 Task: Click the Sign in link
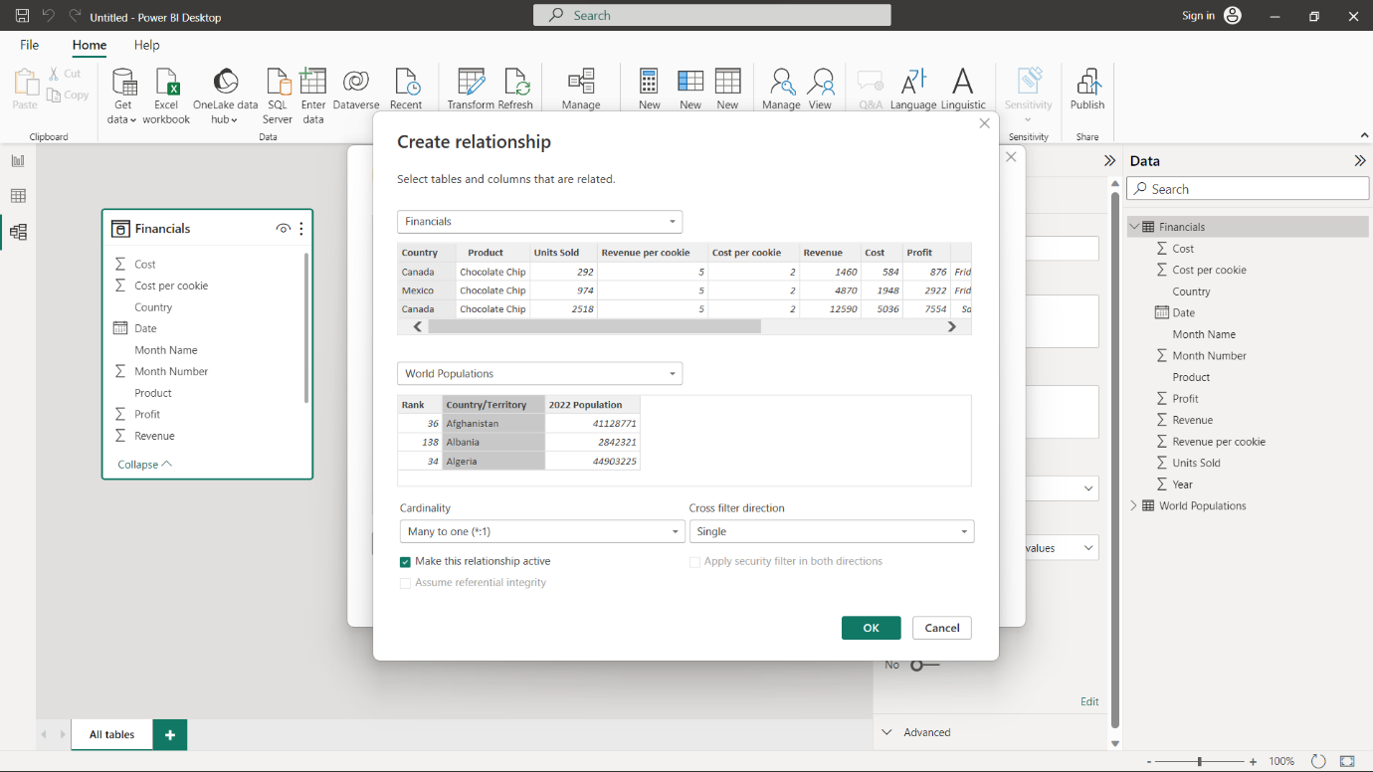click(x=1198, y=16)
